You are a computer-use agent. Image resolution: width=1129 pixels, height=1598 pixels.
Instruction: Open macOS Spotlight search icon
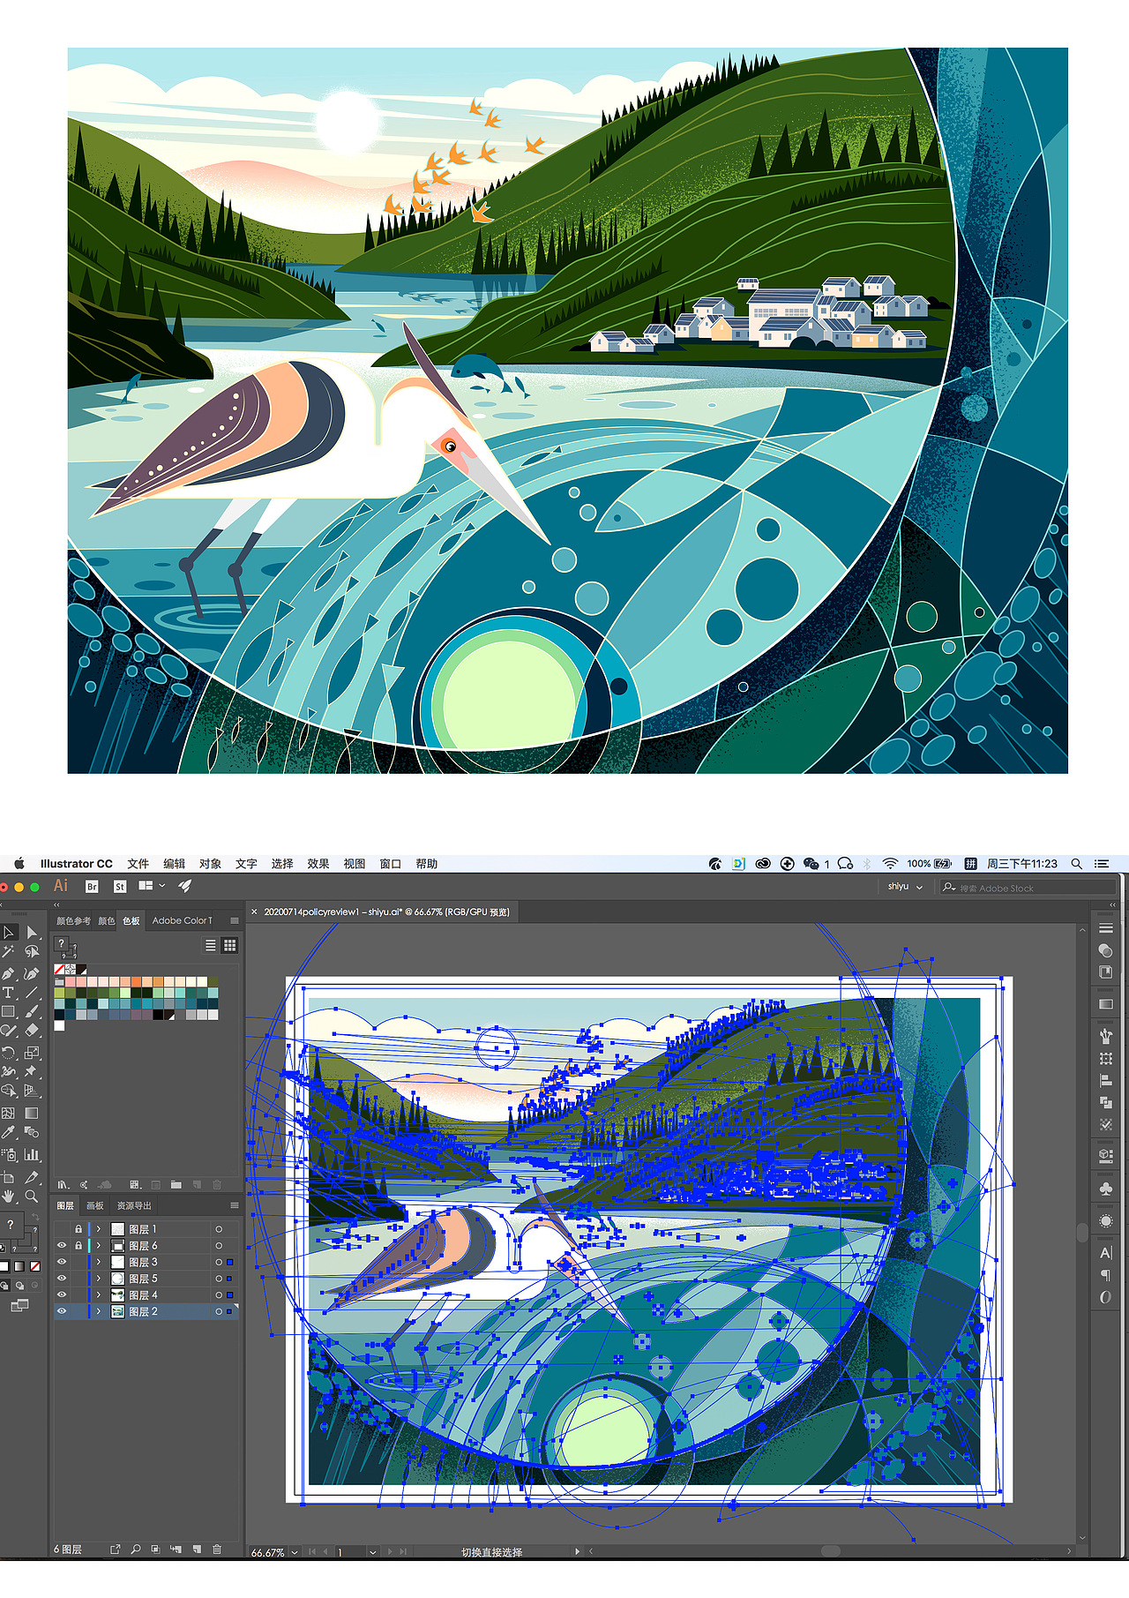point(1077,864)
